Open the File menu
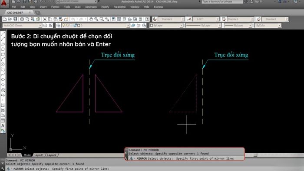The image size is (304, 171). point(14,7)
